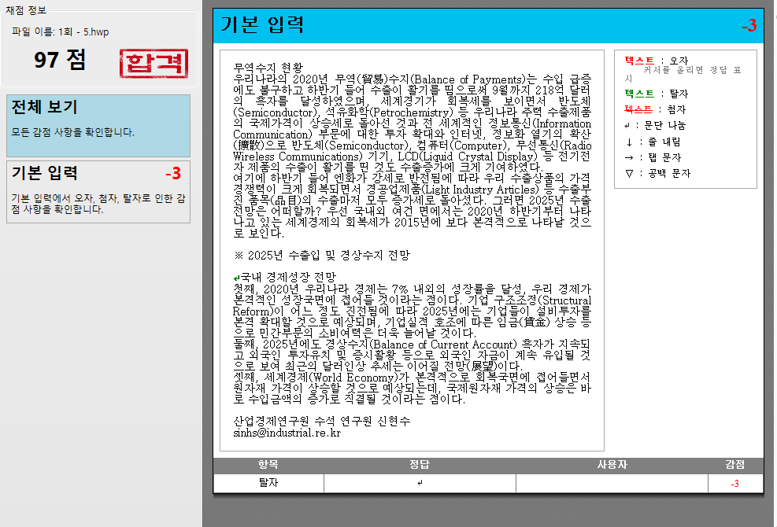Click the 97 점 score display
Image resolution: width=777 pixels, height=527 pixels.
click(60, 60)
